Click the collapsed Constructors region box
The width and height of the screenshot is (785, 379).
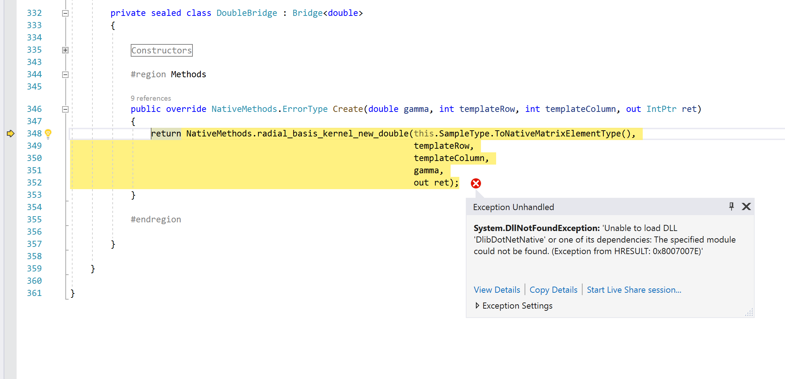161,50
